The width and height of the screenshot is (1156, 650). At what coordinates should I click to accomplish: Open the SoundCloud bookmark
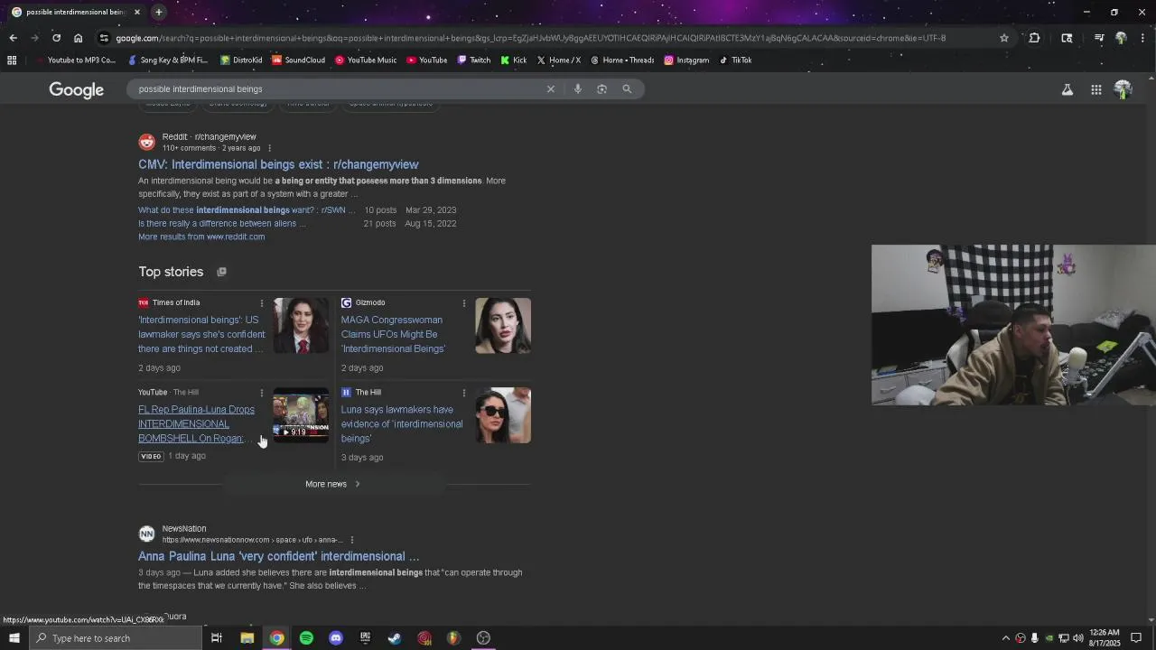(299, 60)
